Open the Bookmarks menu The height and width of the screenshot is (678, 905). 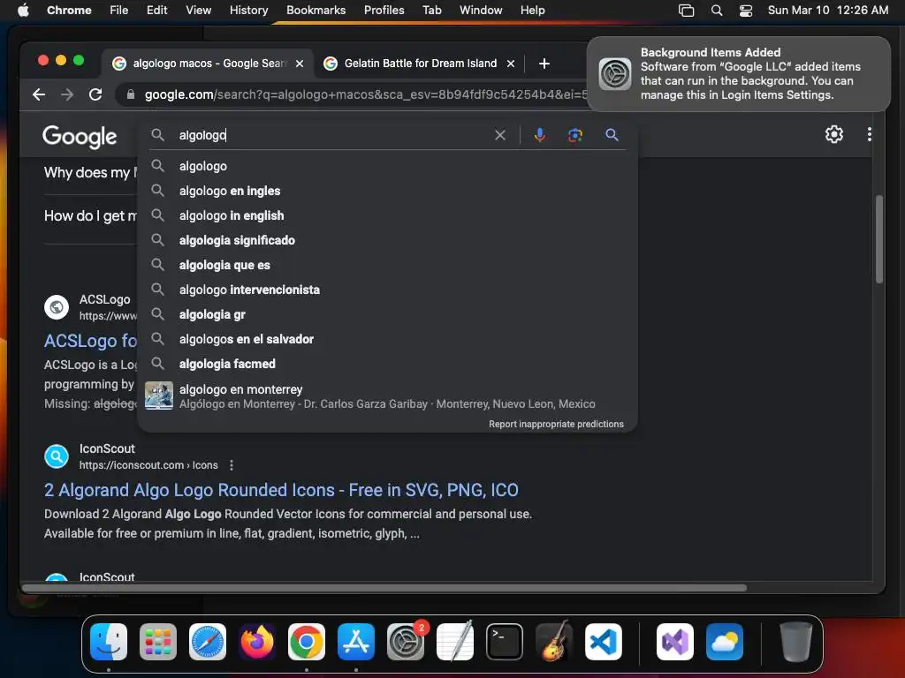point(316,11)
